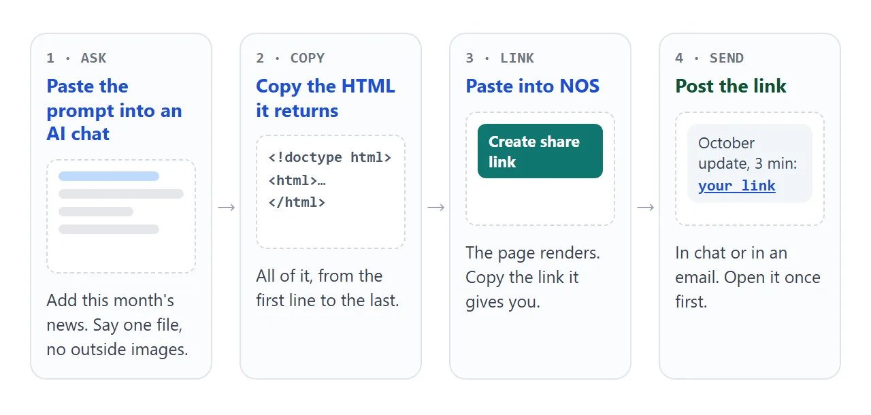Click the 'October update, 3 min:' message text
This screenshot has height=415, width=871.
[x=747, y=154]
